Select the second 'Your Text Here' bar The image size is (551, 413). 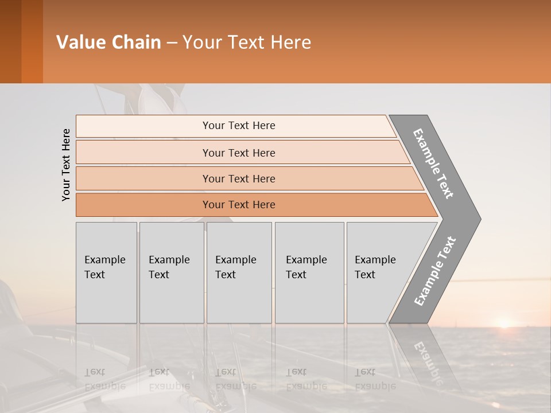(238, 153)
